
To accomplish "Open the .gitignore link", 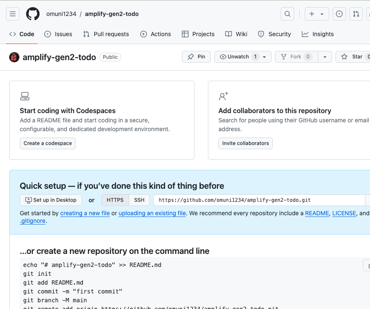I will 32,221.
